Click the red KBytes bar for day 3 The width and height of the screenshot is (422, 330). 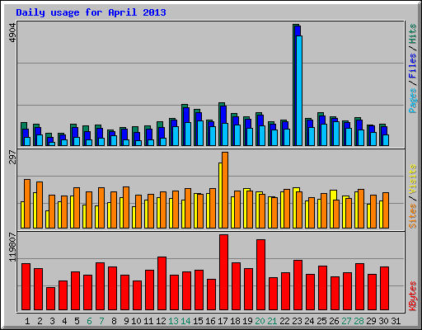tap(50, 299)
